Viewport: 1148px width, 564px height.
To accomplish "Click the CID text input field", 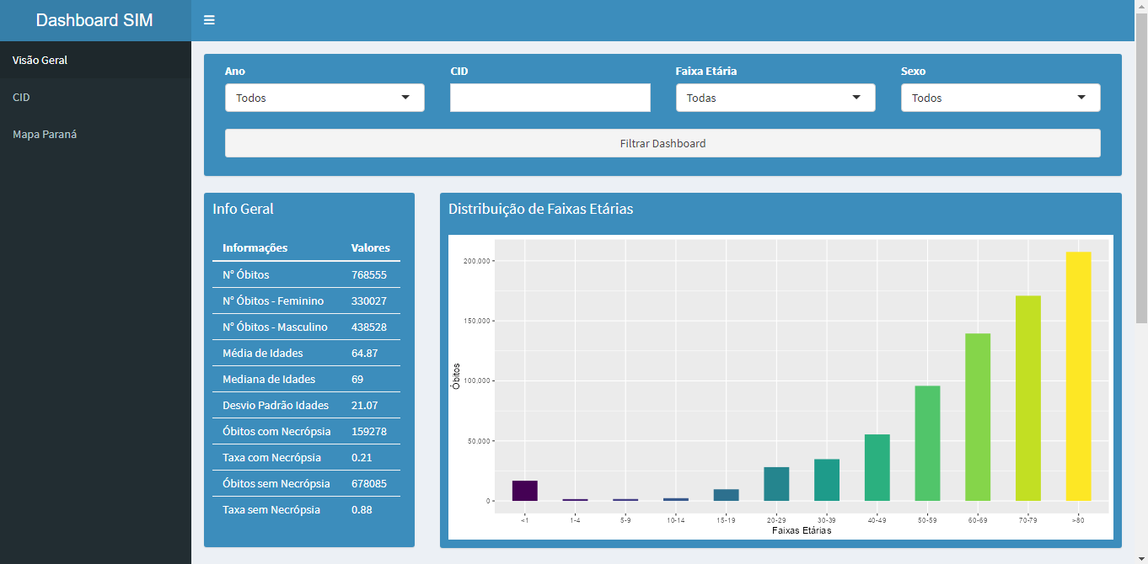I will (550, 98).
